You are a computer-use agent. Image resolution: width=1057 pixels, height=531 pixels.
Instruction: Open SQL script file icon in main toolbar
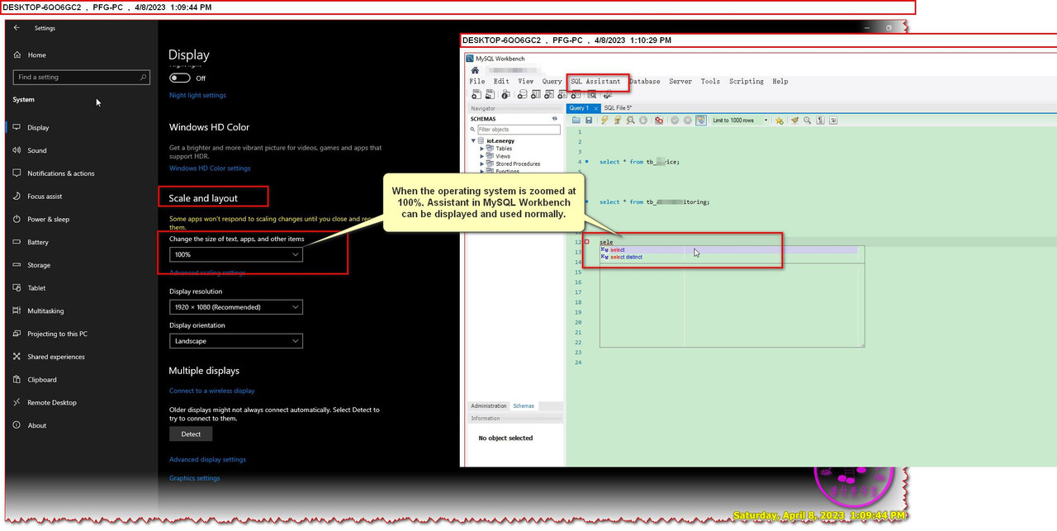point(490,94)
